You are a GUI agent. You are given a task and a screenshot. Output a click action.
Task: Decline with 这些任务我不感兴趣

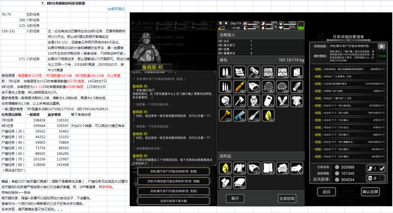point(174,201)
